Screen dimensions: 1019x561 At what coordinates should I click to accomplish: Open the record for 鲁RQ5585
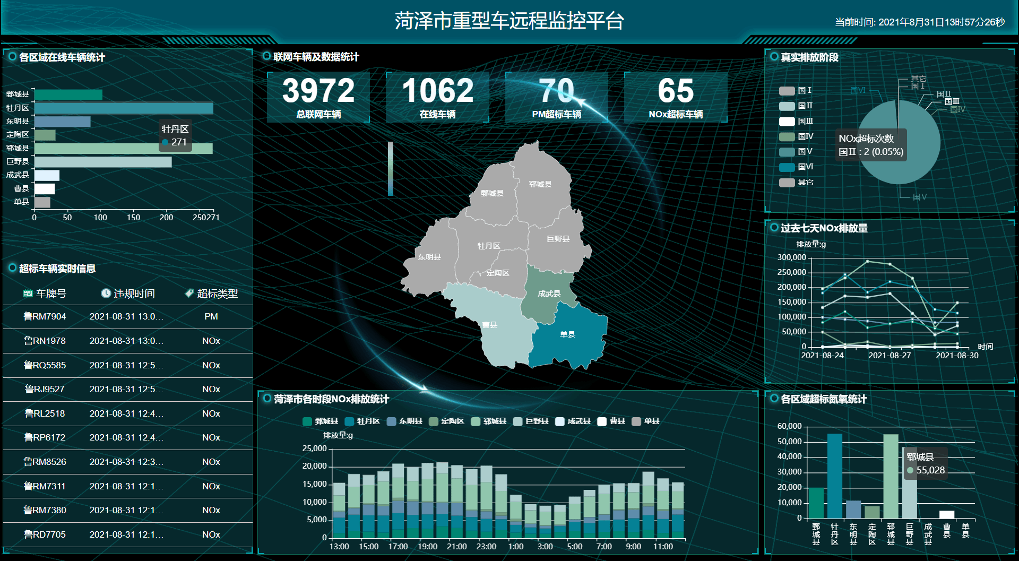[127, 365]
